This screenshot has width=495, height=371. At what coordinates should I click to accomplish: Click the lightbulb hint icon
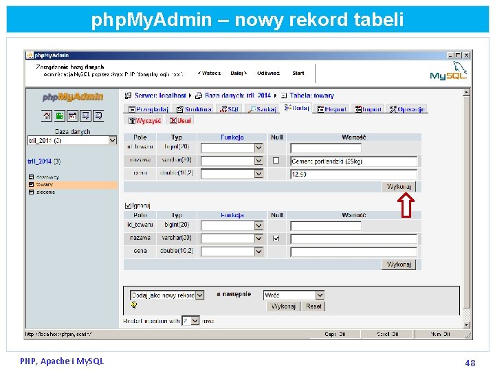134,305
